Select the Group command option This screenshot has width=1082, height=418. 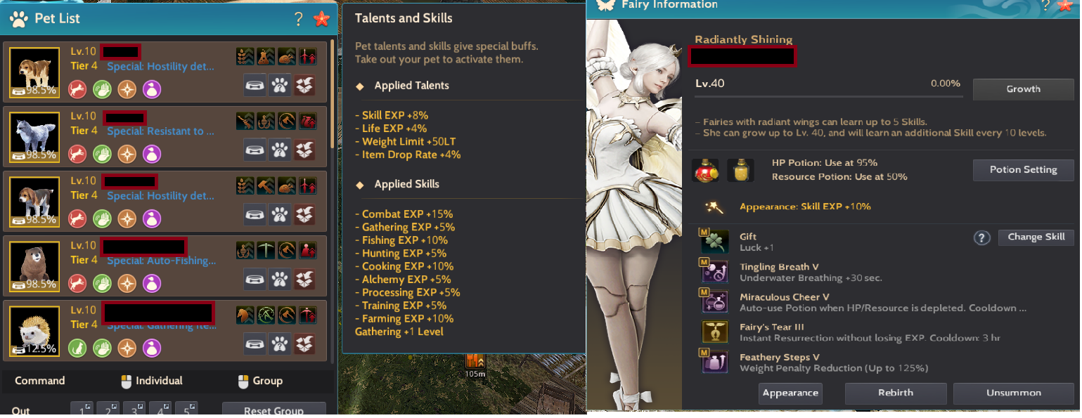point(259,381)
